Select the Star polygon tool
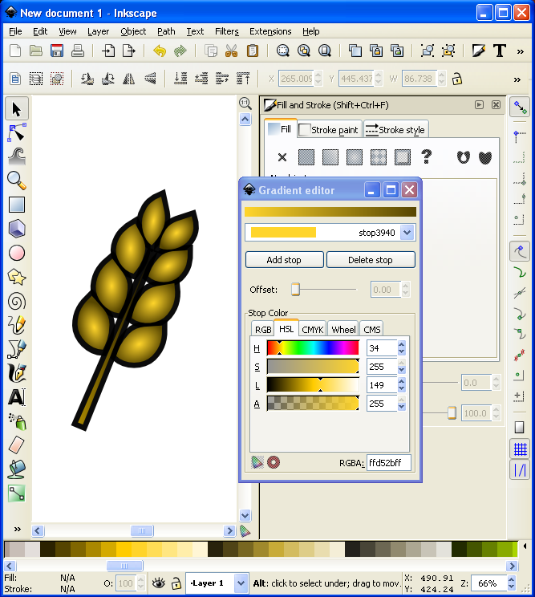 point(17,277)
